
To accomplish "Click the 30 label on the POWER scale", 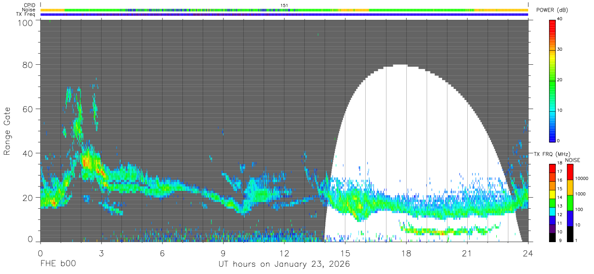I will coord(560,50).
